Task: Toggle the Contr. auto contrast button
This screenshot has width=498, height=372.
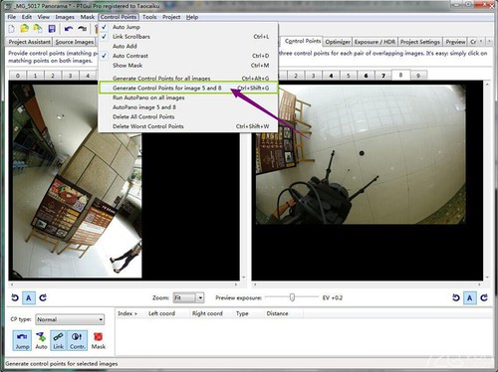Action: (77, 340)
